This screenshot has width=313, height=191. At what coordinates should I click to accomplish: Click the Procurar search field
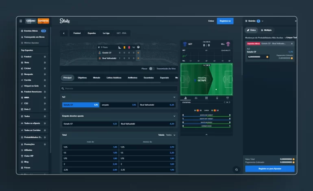tap(119, 89)
